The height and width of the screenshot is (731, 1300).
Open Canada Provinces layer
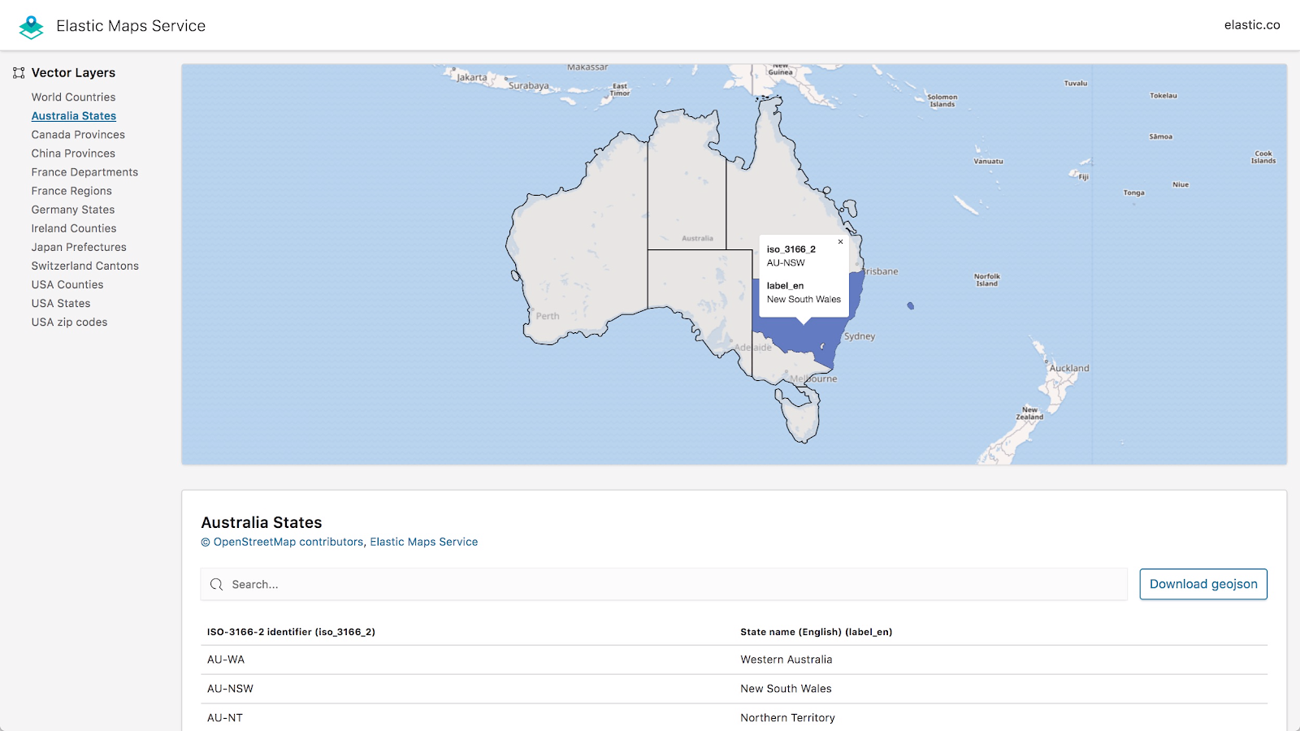coord(78,135)
